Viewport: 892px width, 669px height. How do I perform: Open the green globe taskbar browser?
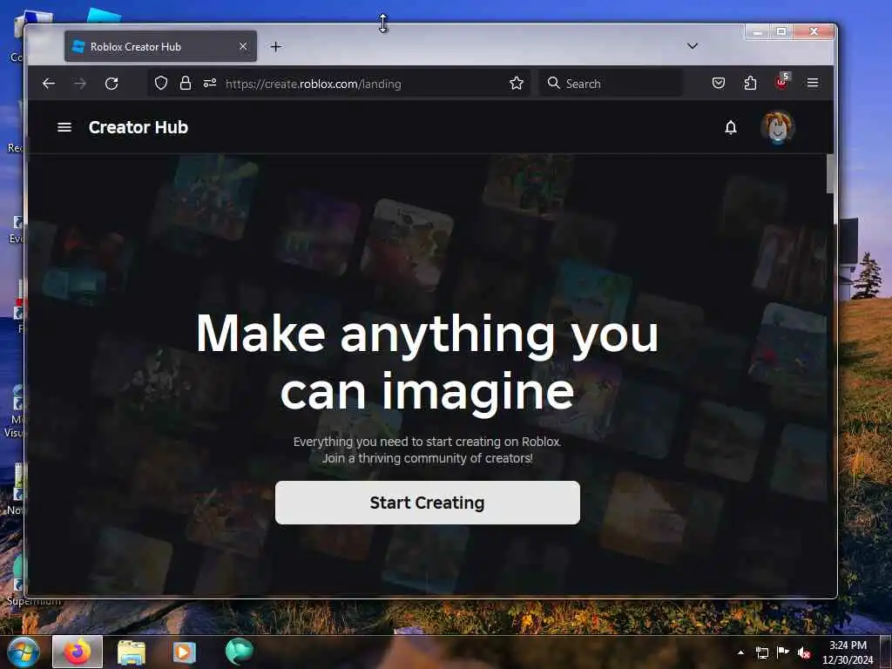239,652
